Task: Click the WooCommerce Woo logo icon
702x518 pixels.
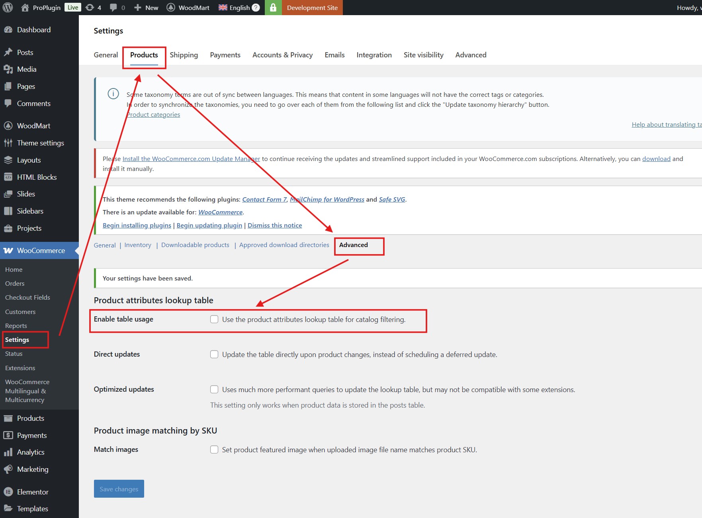Action: (8, 251)
